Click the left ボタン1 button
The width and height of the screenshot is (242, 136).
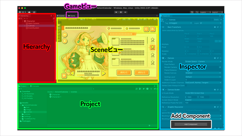click(124, 73)
